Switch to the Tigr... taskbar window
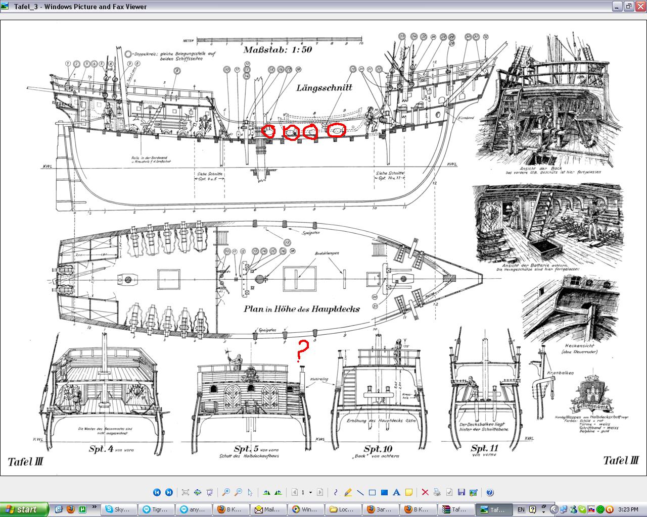647x517 pixels. tap(157, 509)
